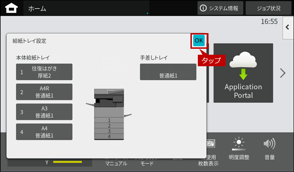This screenshot has width=294, height=172.
Task: Click the 給紙トレイ設定 dialog title
Action: [30, 41]
